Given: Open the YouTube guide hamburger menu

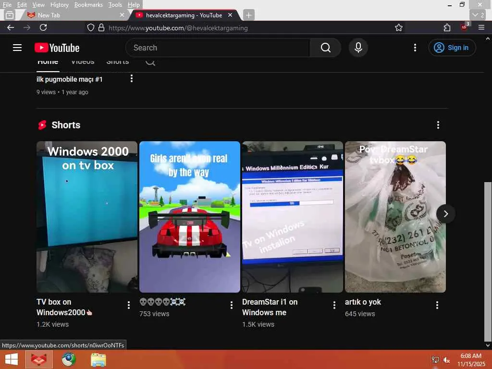Looking at the screenshot, I should (17, 48).
